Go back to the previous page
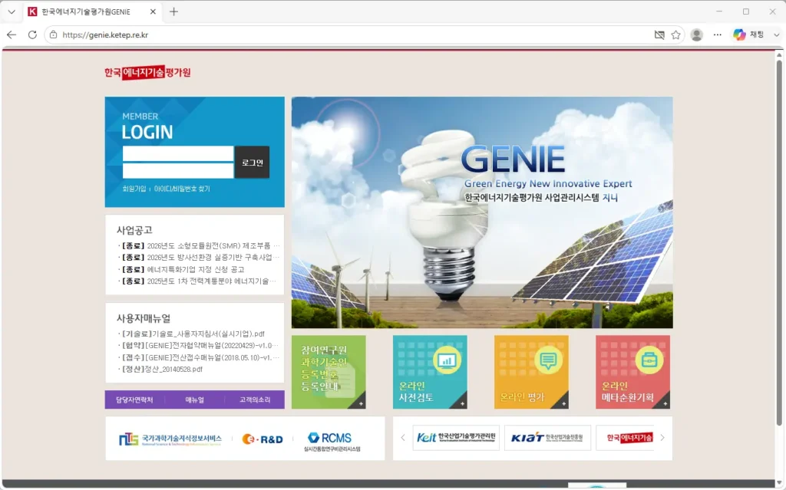The image size is (786, 490). tap(12, 35)
